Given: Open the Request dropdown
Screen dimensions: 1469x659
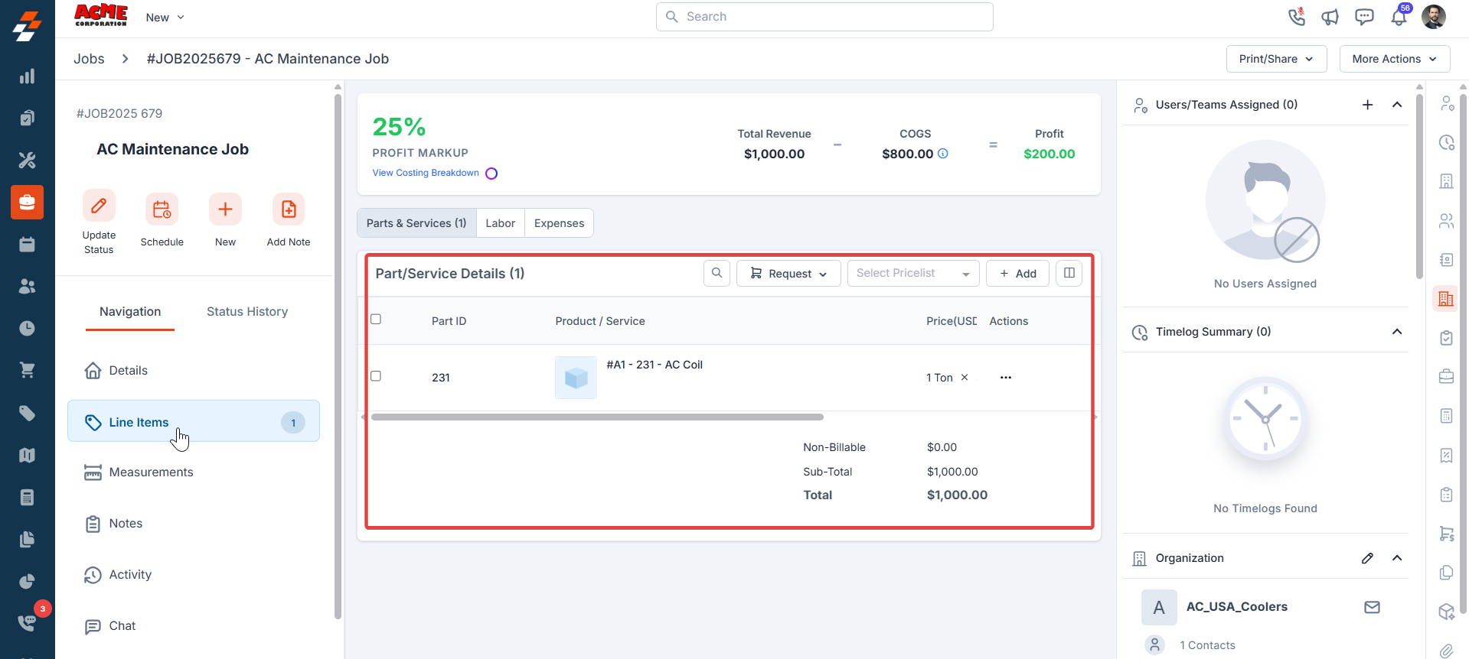Looking at the screenshot, I should click(x=788, y=273).
